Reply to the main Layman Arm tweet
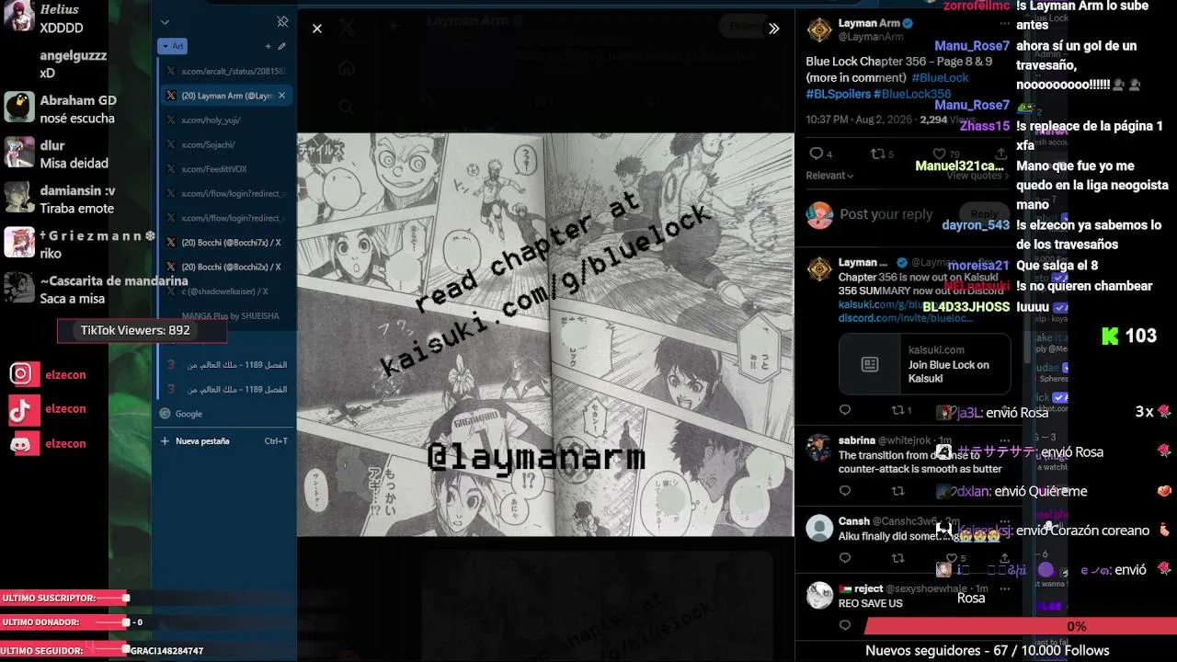Screen dimensions: 1177x662 pyautogui.click(x=816, y=154)
